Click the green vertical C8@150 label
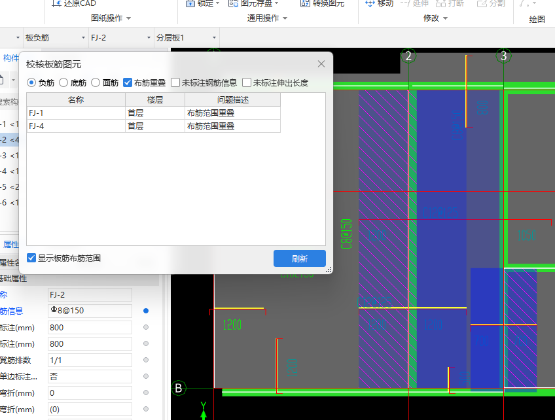 [346, 234]
